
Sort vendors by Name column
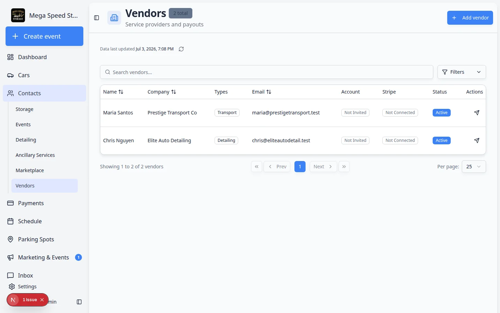[x=113, y=92]
